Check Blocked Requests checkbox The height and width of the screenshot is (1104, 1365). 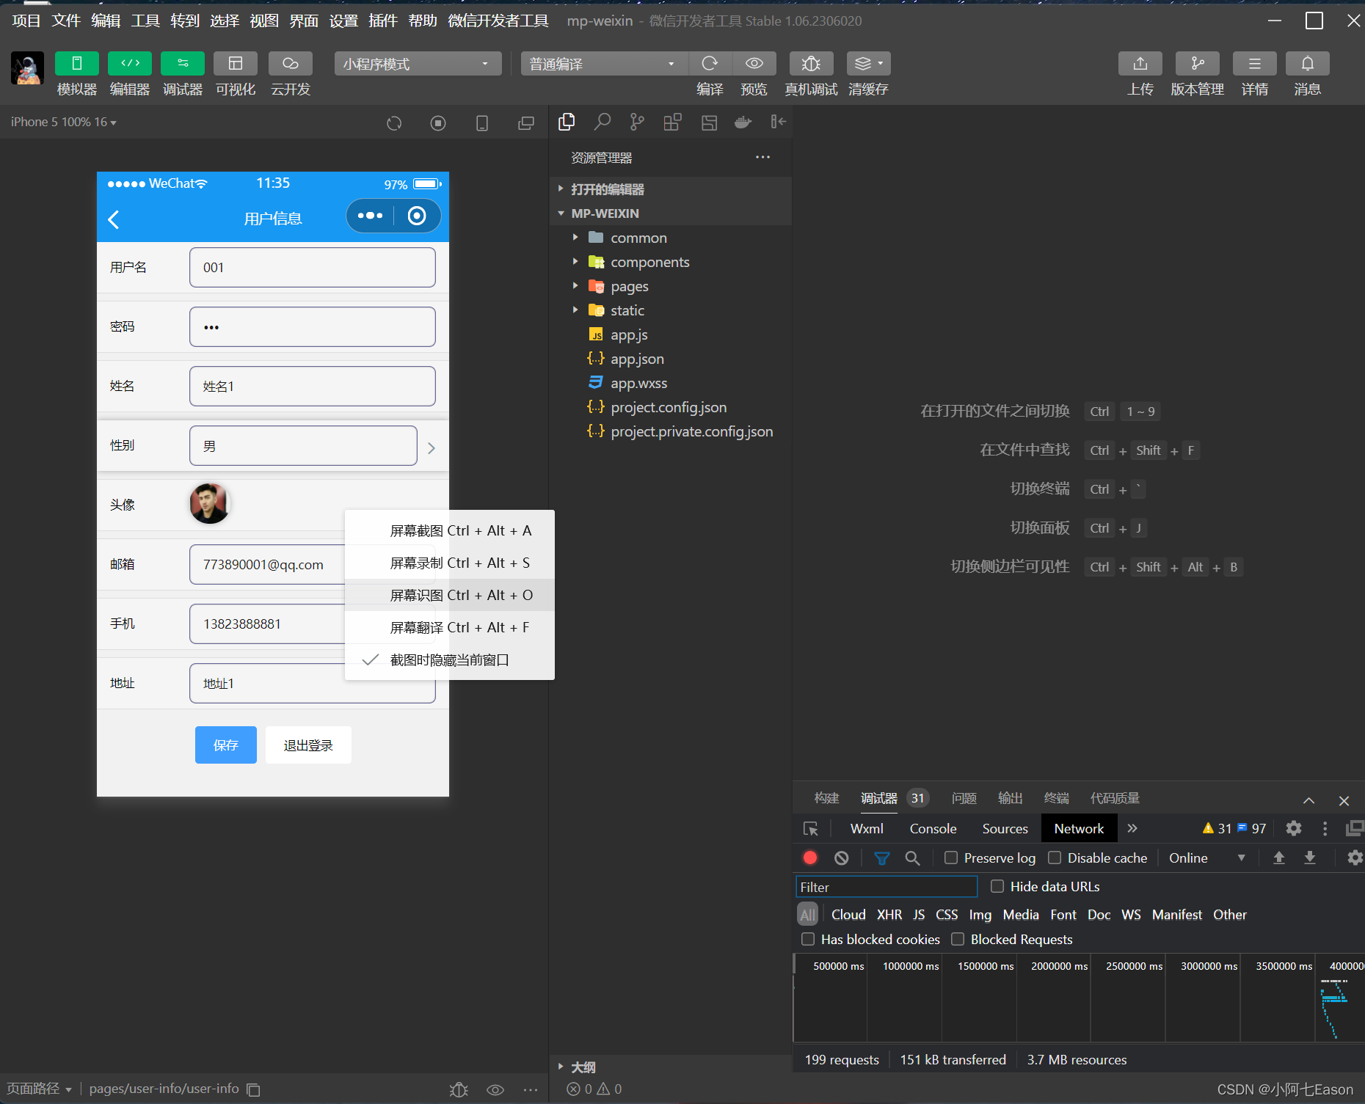pyautogui.click(x=958, y=939)
